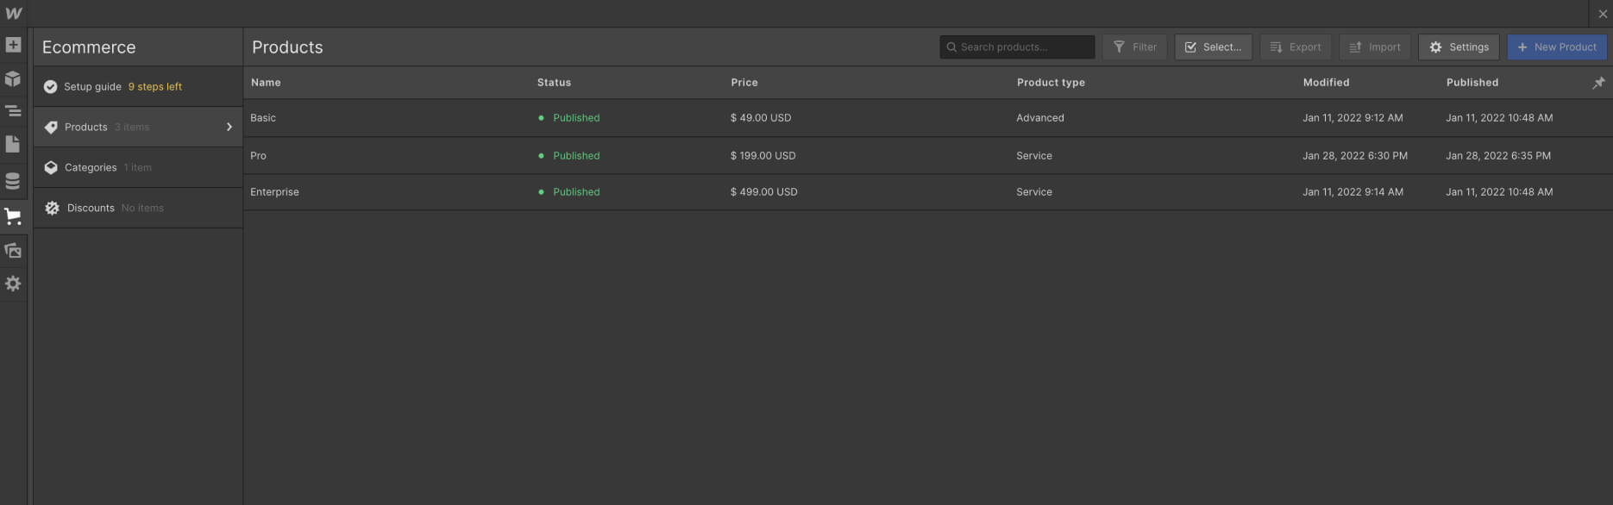Click the Select... checkbox button
Viewport: 1613px width, 505px height.
tap(1213, 47)
